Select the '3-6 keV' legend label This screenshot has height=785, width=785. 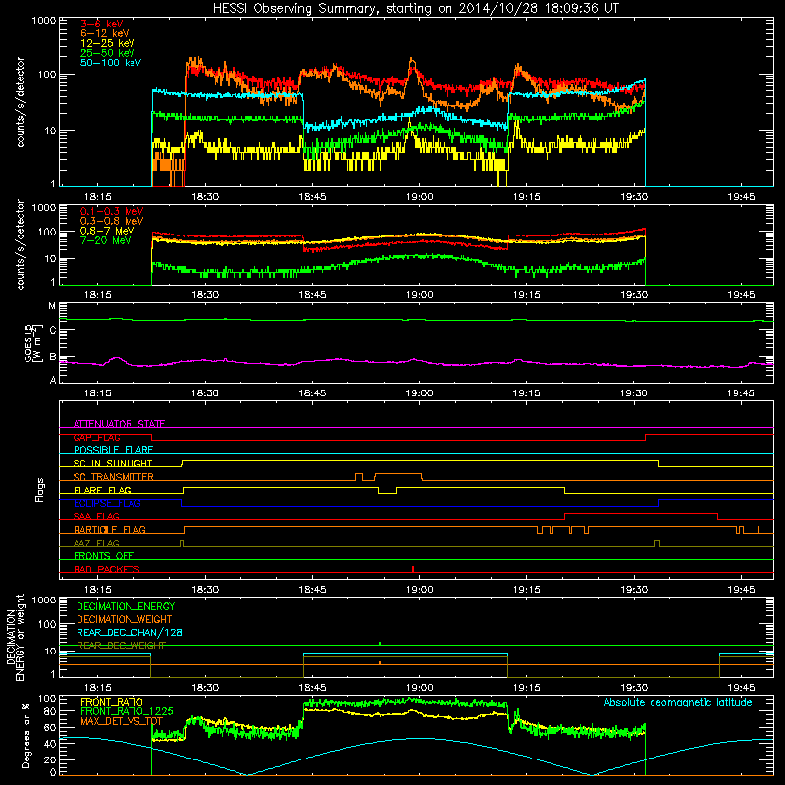pyautogui.click(x=102, y=24)
